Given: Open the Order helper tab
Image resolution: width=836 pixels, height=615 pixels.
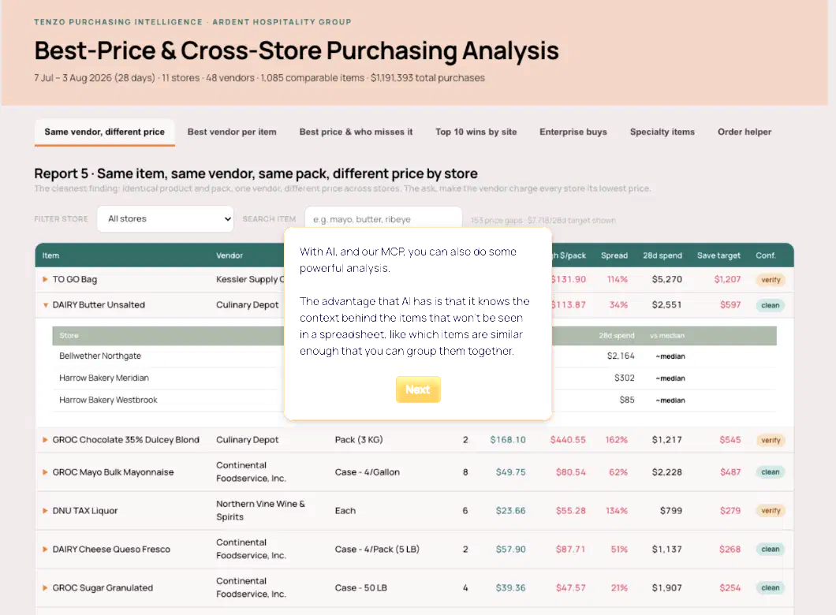Looking at the screenshot, I should 745,132.
